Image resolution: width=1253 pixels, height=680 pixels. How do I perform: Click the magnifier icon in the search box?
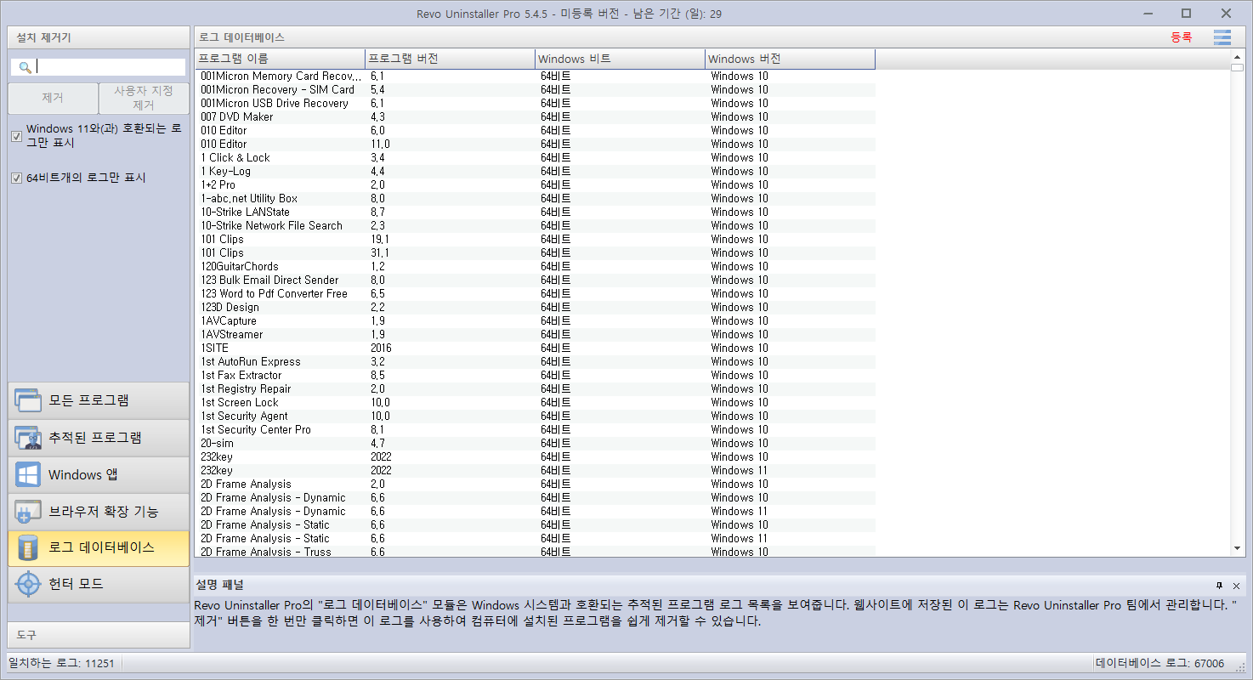click(x=26, y=67)
